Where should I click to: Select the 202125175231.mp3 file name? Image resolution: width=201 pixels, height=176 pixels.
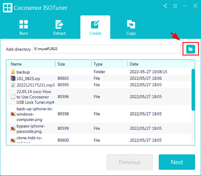[35, 85]
